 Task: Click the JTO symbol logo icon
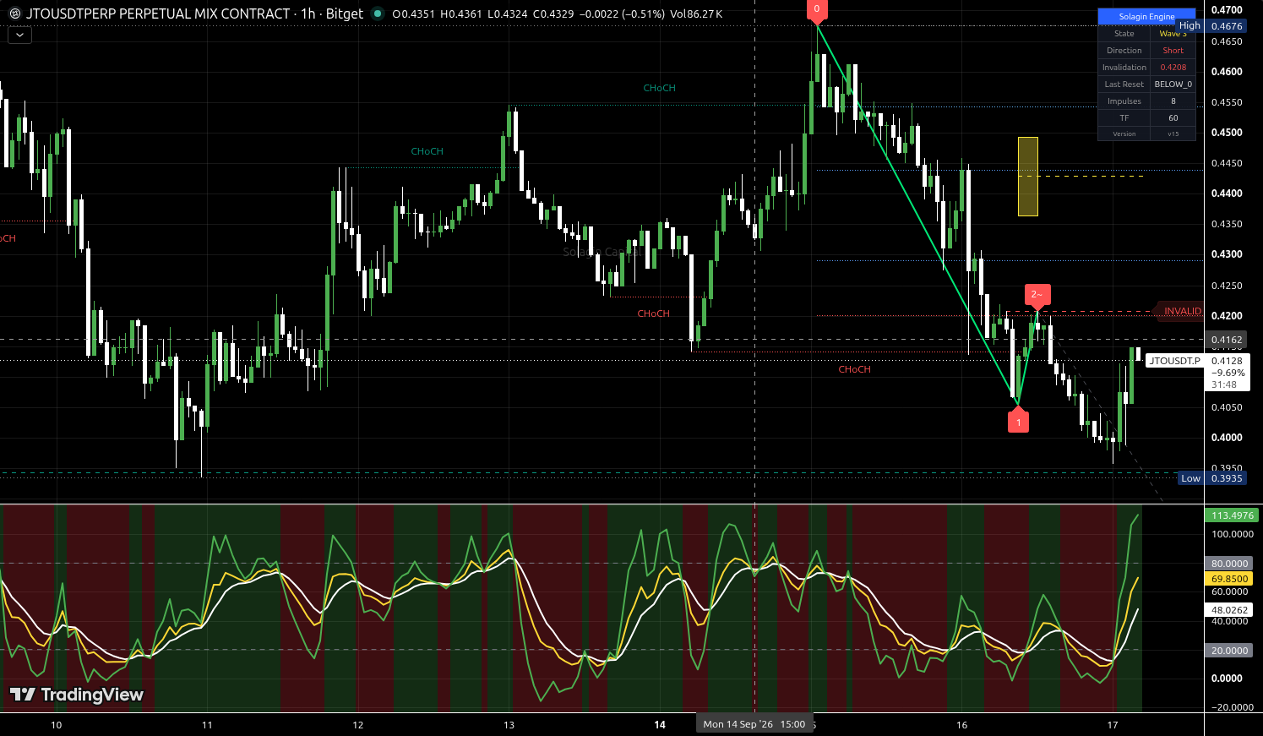[14, 14]
